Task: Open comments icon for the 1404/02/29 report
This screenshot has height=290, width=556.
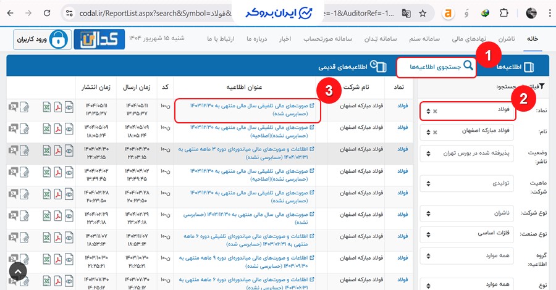Action: point(14,216)
